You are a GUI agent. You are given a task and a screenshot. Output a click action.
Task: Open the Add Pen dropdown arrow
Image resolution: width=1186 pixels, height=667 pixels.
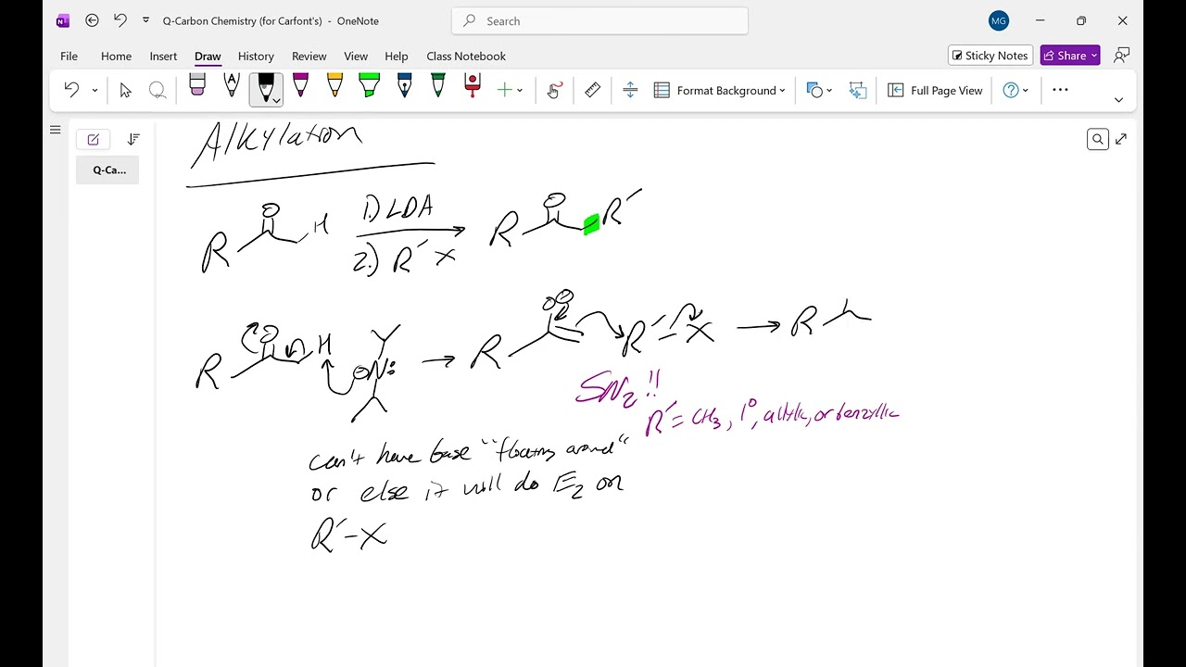tap(520, 91)
